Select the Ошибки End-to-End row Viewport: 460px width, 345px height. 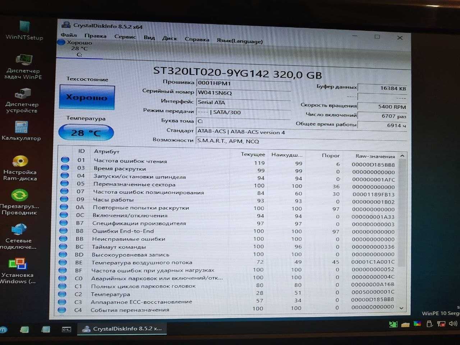pyautogui.click(x=228, y=231)
